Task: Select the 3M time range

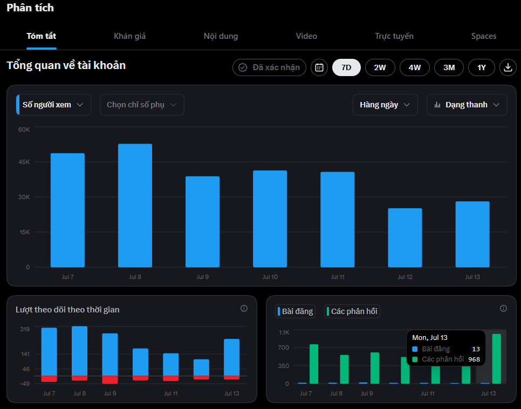Action: (449, 67)
